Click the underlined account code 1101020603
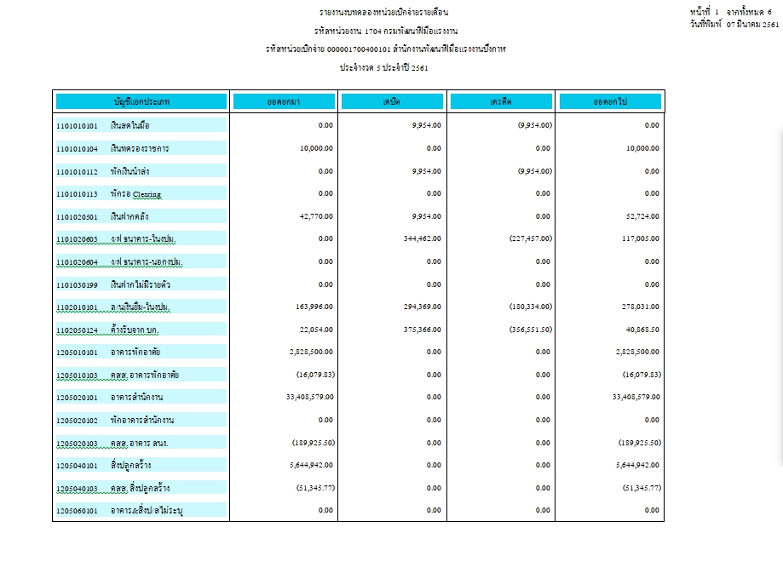 [78, 238]
